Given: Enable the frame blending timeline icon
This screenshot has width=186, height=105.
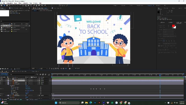Looking at the screenshot, I should pos(43,74).
